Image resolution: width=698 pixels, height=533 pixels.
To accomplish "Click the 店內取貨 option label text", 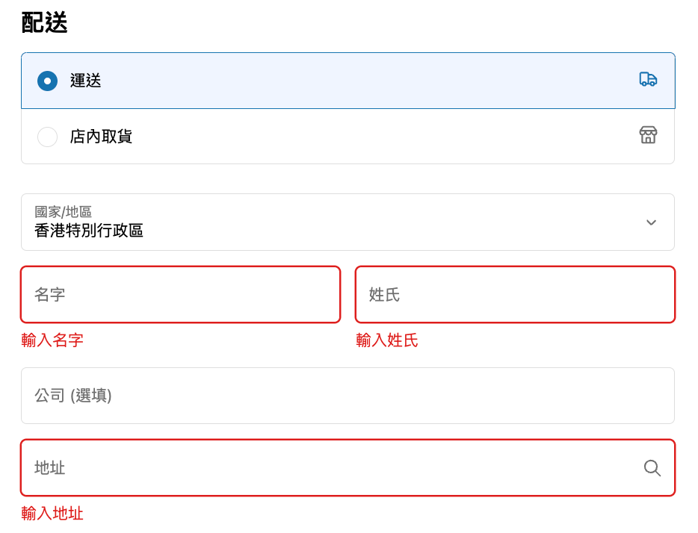I will pos(101,137).
